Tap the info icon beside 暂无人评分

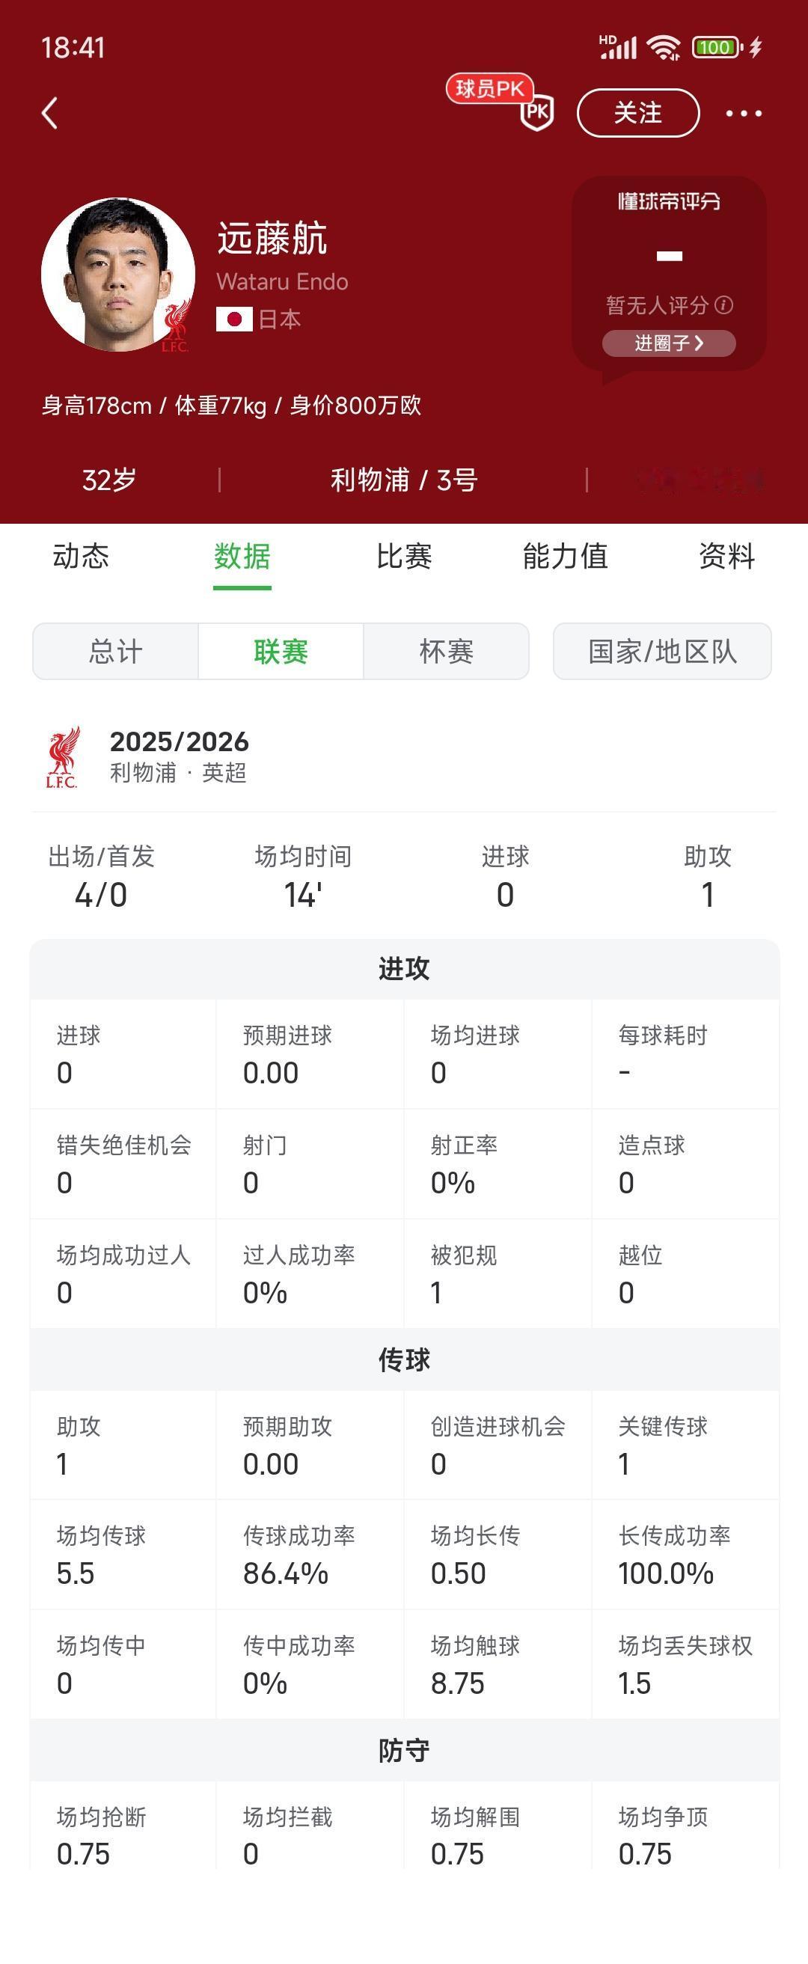[x=724, y=305]
